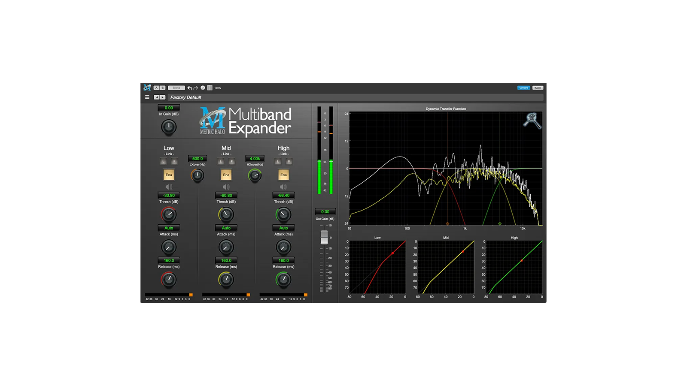
Task: Solo the Low band speaker icon
Action: [x=169, y=187]
